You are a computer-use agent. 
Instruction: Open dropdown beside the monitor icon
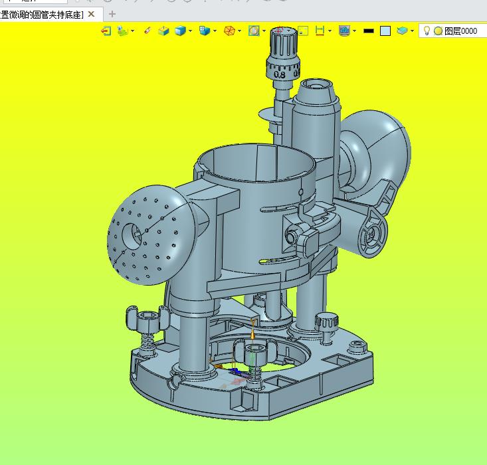pos(354,31)
